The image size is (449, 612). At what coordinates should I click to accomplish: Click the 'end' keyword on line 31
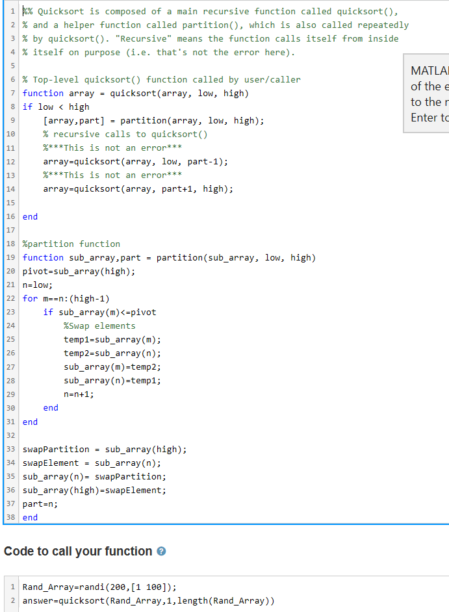(x=30, y=422)
